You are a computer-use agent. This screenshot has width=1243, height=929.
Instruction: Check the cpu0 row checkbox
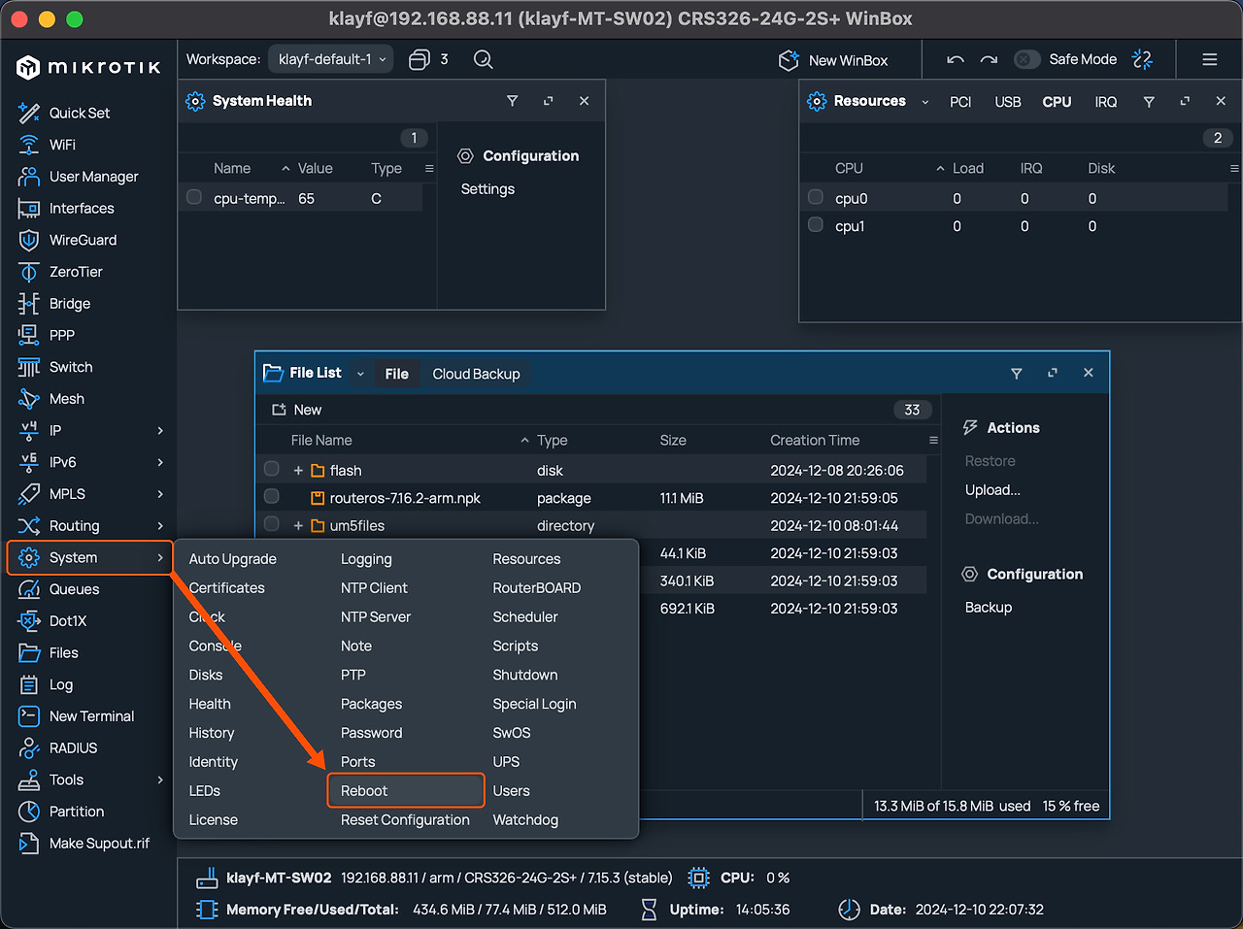(816, 197)
